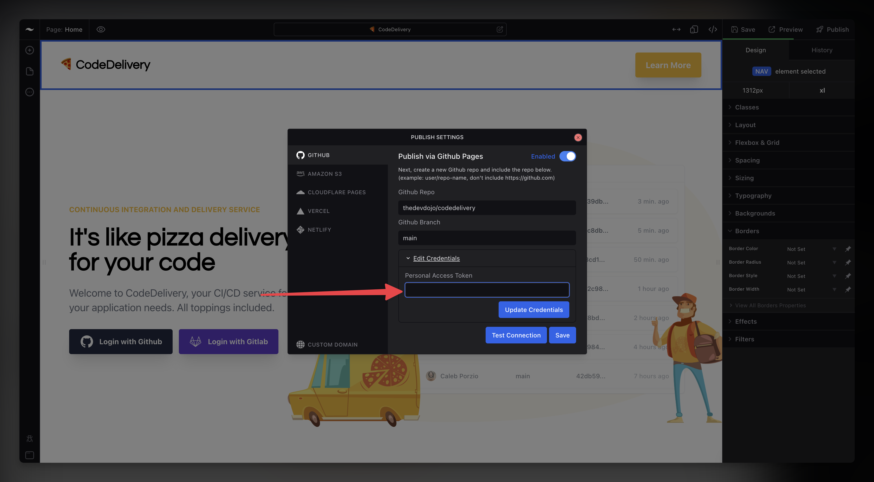Expand the Layout section
This screenshot has height=482, width=874.
(788, 125)
